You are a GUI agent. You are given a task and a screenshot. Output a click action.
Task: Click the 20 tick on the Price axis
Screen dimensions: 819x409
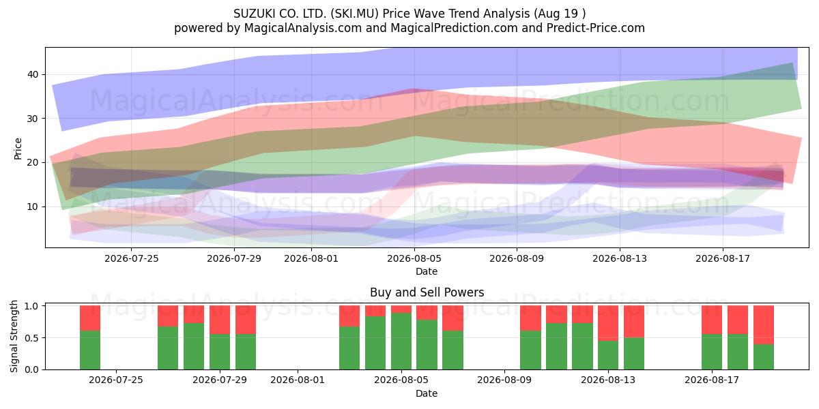pos(34,162)
